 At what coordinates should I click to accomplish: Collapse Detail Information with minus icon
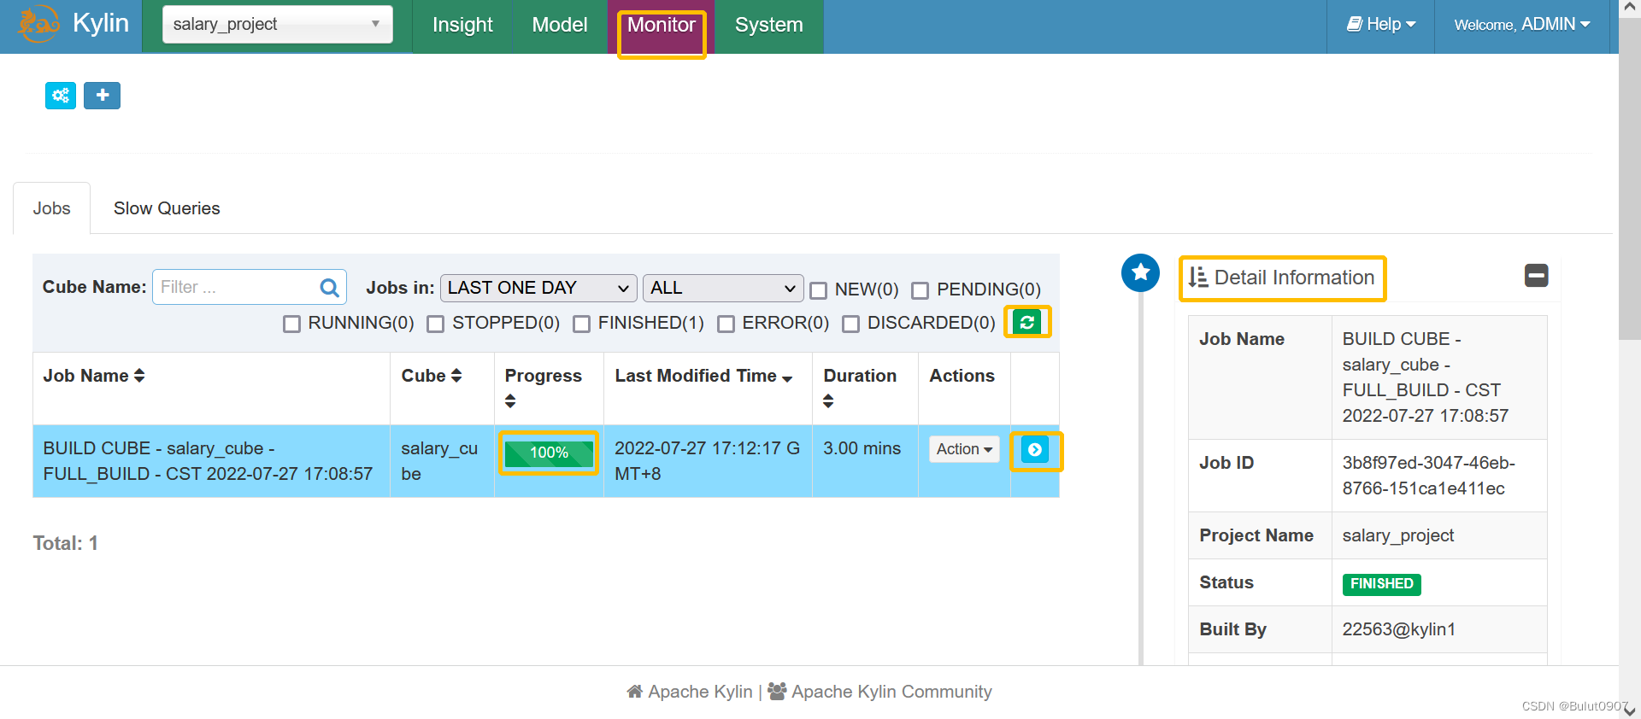click(1536, 276)
